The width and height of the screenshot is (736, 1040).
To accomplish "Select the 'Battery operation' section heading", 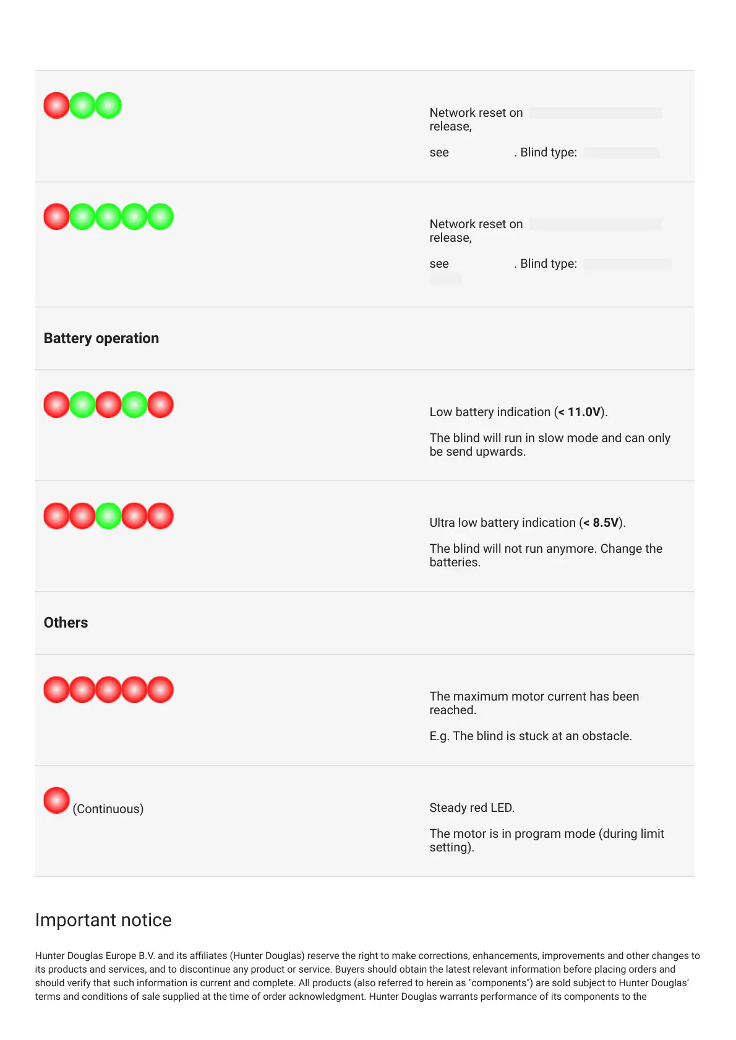I will (x=101, y=338).
